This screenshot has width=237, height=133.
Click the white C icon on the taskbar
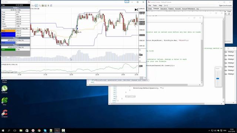click(x=63, y=130)
